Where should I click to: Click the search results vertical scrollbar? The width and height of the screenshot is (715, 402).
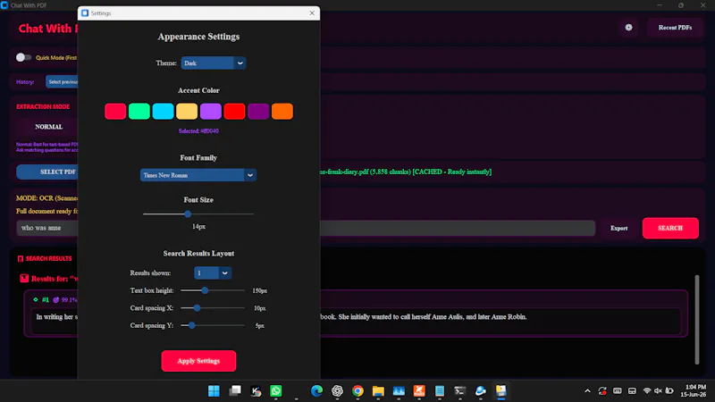(x=697, y=319)
